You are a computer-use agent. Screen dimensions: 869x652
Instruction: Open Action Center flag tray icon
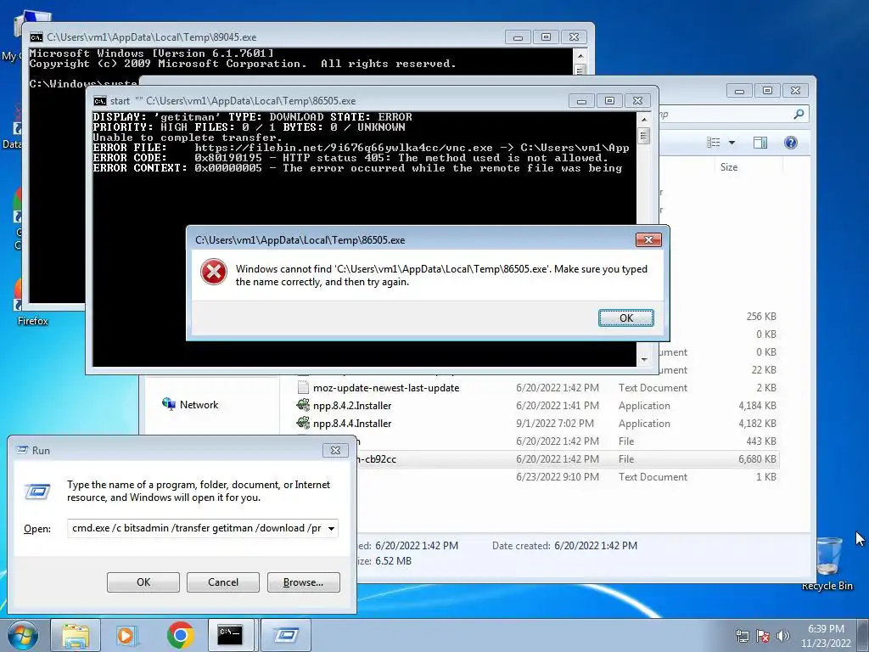pyautogui.click(x=763, y=636)
